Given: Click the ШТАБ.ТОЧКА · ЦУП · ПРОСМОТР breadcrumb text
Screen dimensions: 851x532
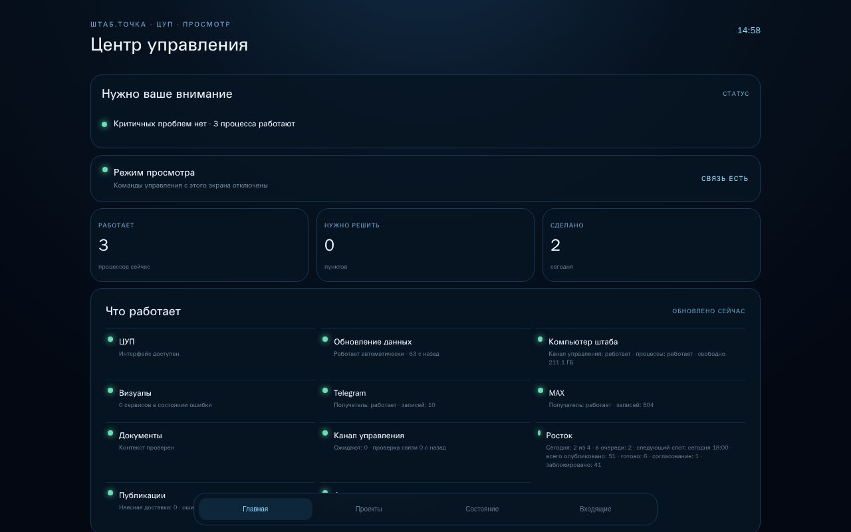Looking at the screenshot, I should pos(161,24).
